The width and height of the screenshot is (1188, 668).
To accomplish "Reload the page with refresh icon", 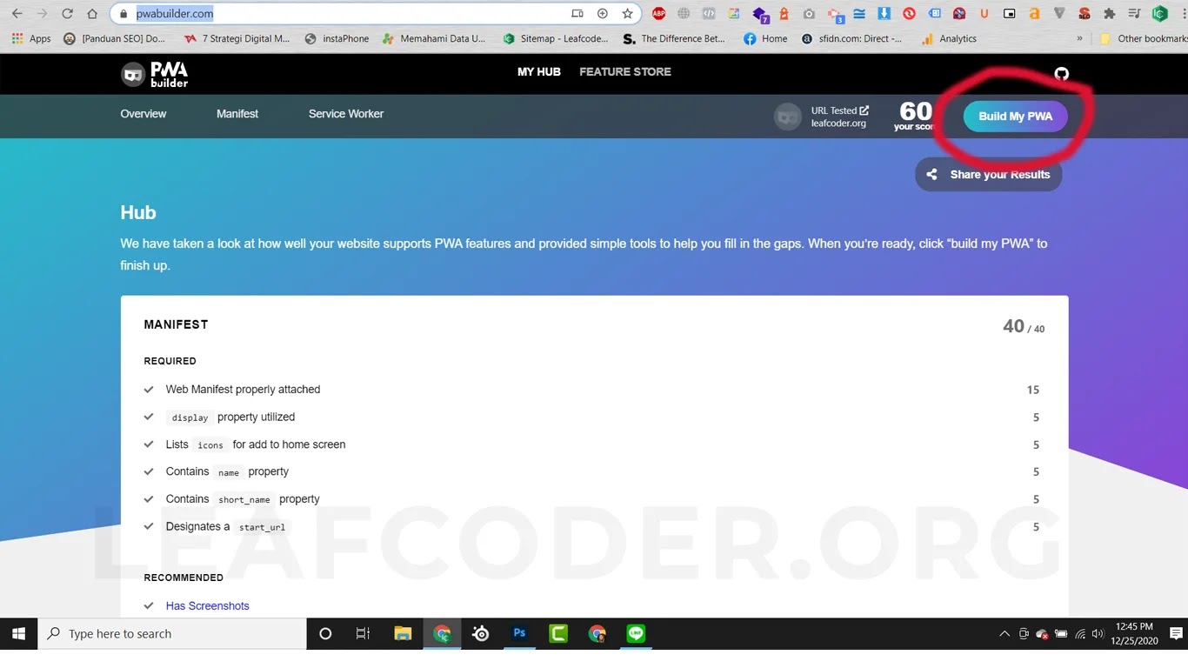I will pyautogui.click(x=67, y=14).
